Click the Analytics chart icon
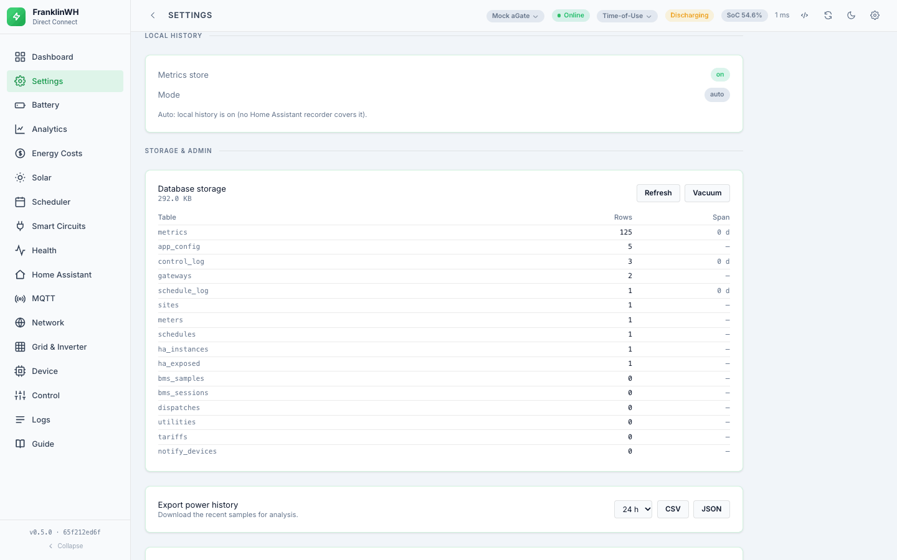 pyautogui.click(x=20, y=129)
